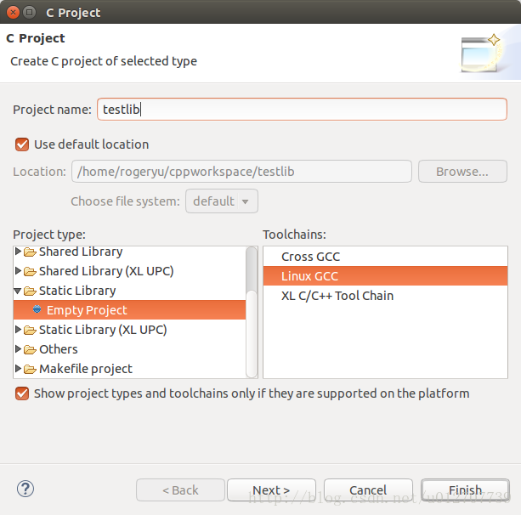Click the Makefile project folder icon
The image size is (521, 515).
(x=30, y=370)
